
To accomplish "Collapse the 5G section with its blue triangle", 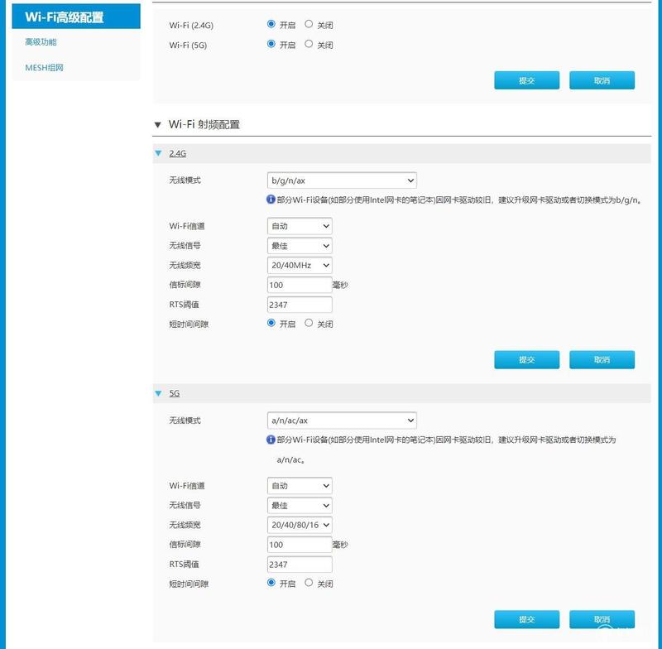I will point(158,393).
